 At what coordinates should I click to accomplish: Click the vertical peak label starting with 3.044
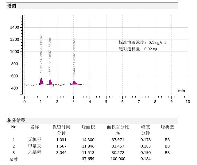[x=74, y=57]
